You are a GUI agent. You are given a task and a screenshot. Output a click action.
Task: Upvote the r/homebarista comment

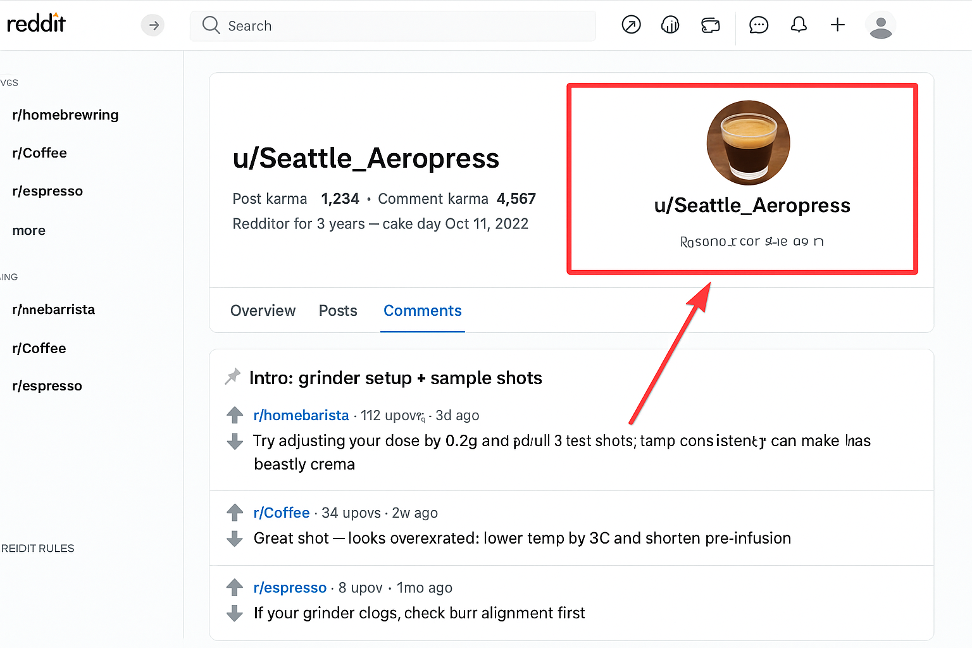click(x=235, y=415)
